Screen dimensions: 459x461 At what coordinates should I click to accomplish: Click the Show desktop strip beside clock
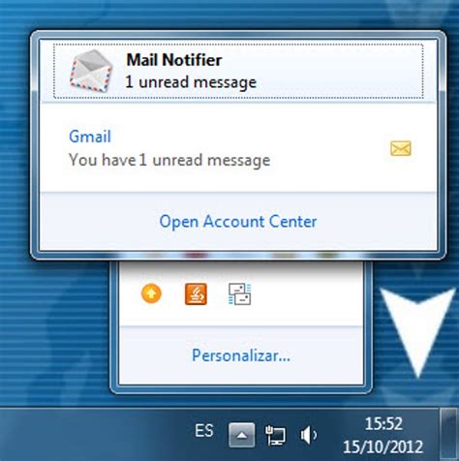(449, 435)
